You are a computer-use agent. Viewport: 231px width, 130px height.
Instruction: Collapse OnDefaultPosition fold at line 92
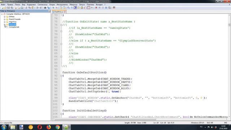(61, 76)
